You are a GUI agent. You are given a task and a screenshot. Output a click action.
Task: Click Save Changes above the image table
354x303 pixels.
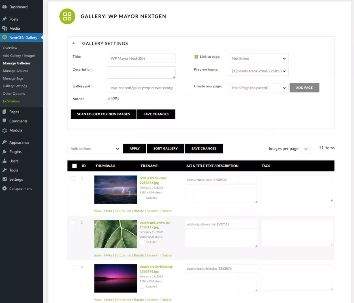click(x=204, y=149)
